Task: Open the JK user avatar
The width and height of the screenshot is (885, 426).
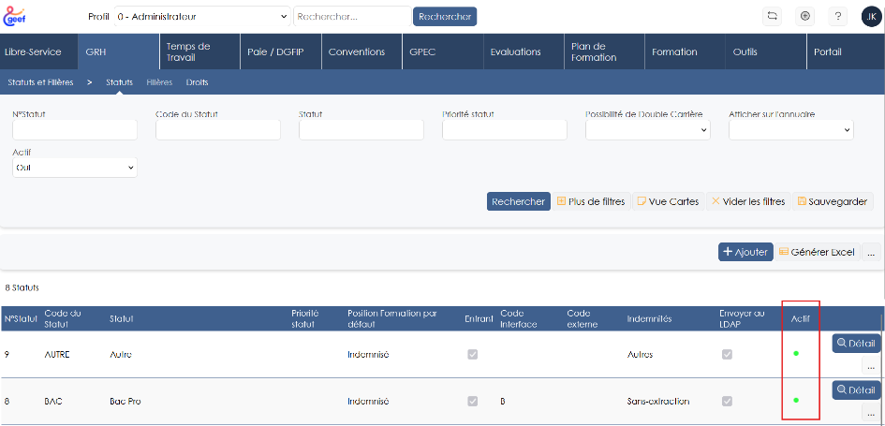Action: (872, 16)
